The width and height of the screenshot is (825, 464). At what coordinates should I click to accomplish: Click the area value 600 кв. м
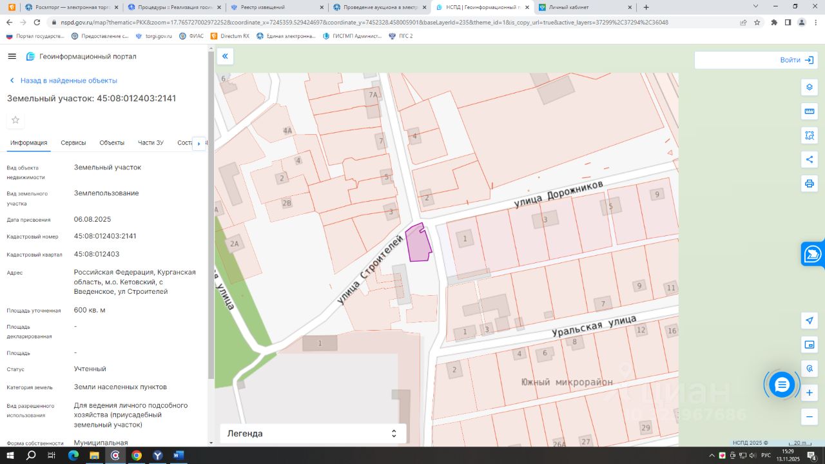pos(90,310)
